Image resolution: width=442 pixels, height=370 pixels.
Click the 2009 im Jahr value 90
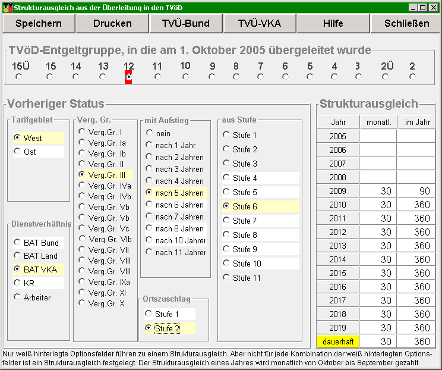point(416,191)
